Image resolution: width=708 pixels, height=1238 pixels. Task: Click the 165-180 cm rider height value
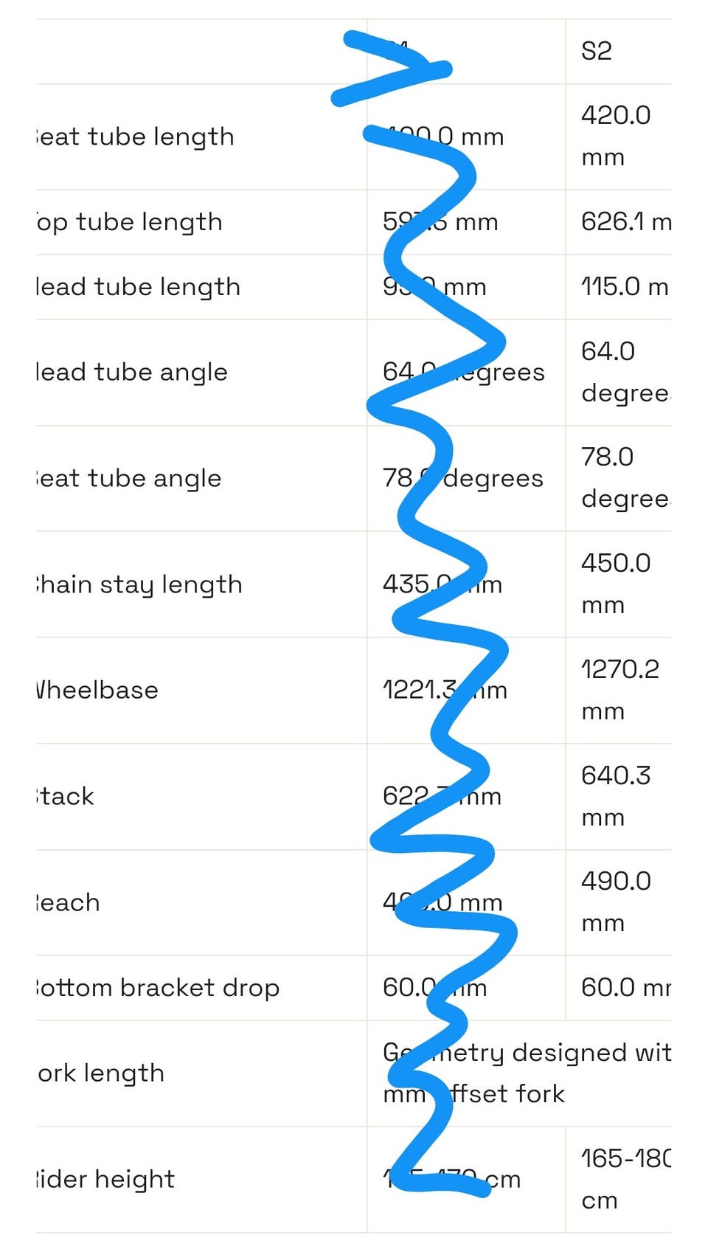click(x=625, y=1179)
